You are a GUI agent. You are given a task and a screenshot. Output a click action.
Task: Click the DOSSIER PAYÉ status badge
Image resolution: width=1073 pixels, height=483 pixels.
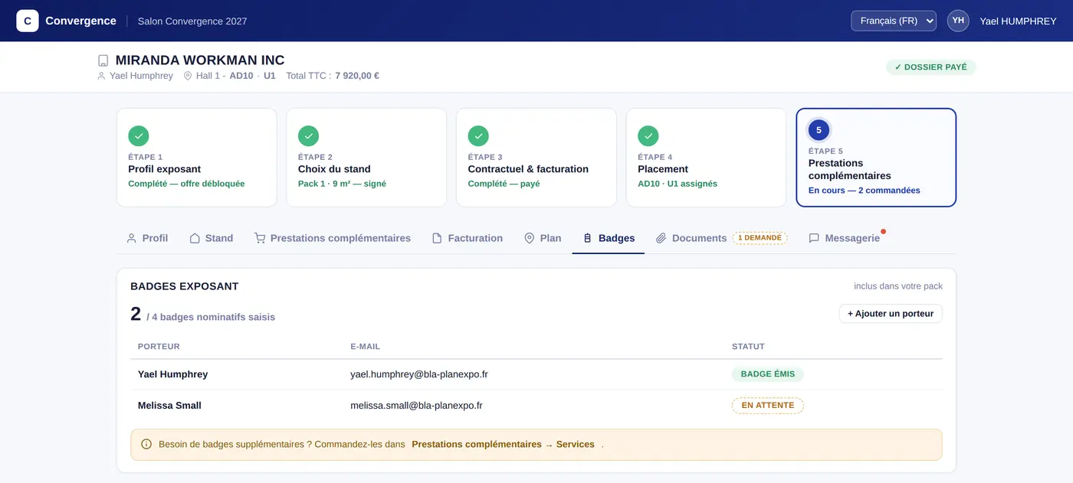click(x=930, y=67)
